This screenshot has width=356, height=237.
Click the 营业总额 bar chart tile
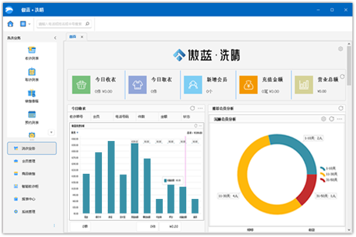pyautogui.click(x=304, y=85)
